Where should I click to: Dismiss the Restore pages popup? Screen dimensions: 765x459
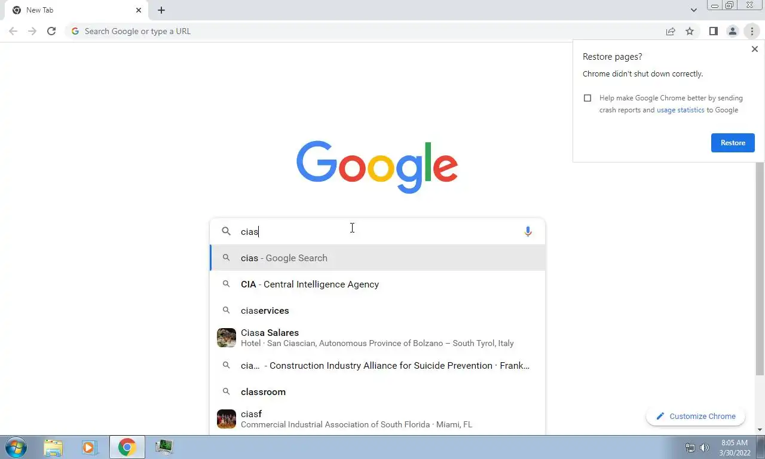pos(754,49)
